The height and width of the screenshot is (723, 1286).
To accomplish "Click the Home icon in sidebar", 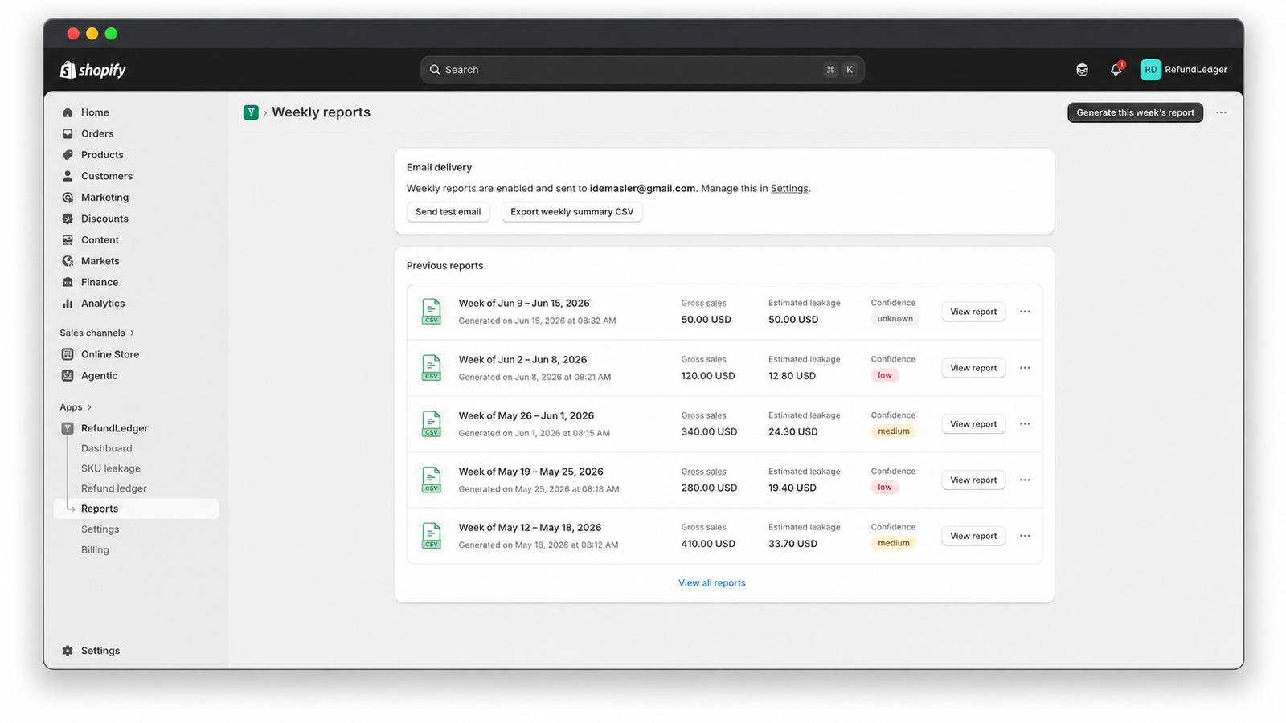I will pos(68,112).
